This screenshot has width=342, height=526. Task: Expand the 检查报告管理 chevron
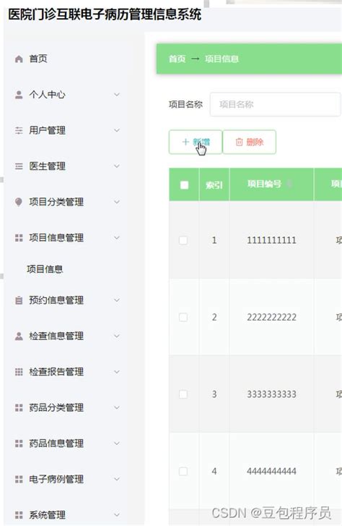(x=117, y=372)
